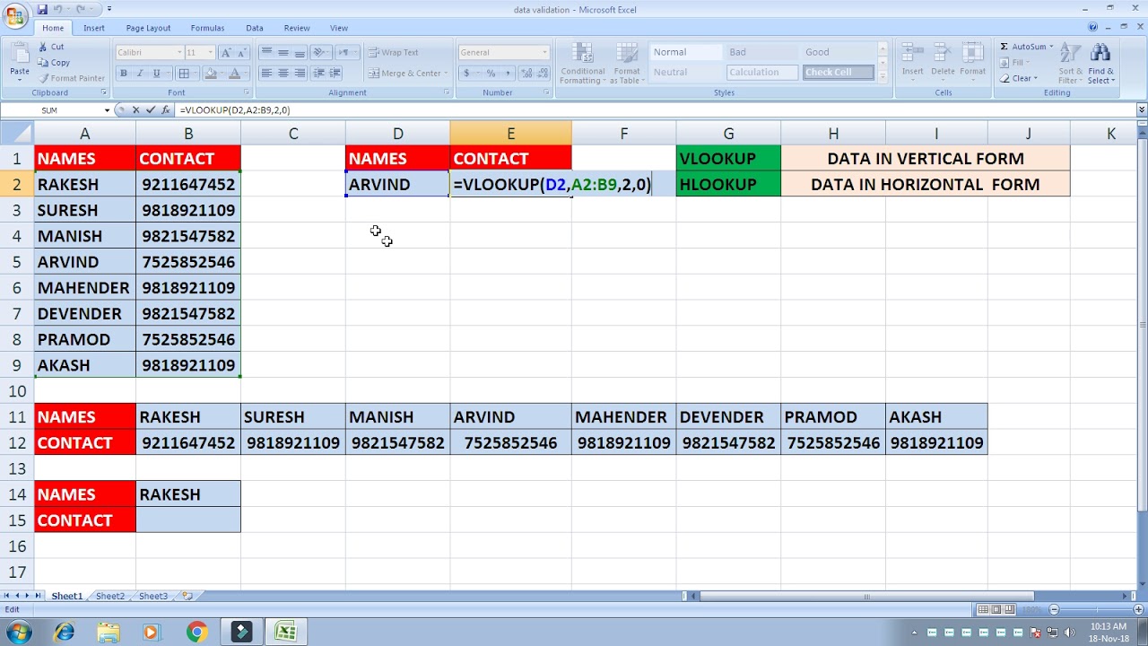Toggle Wrap Text option
1148x646 pixels.
click(x=393, y=52)
